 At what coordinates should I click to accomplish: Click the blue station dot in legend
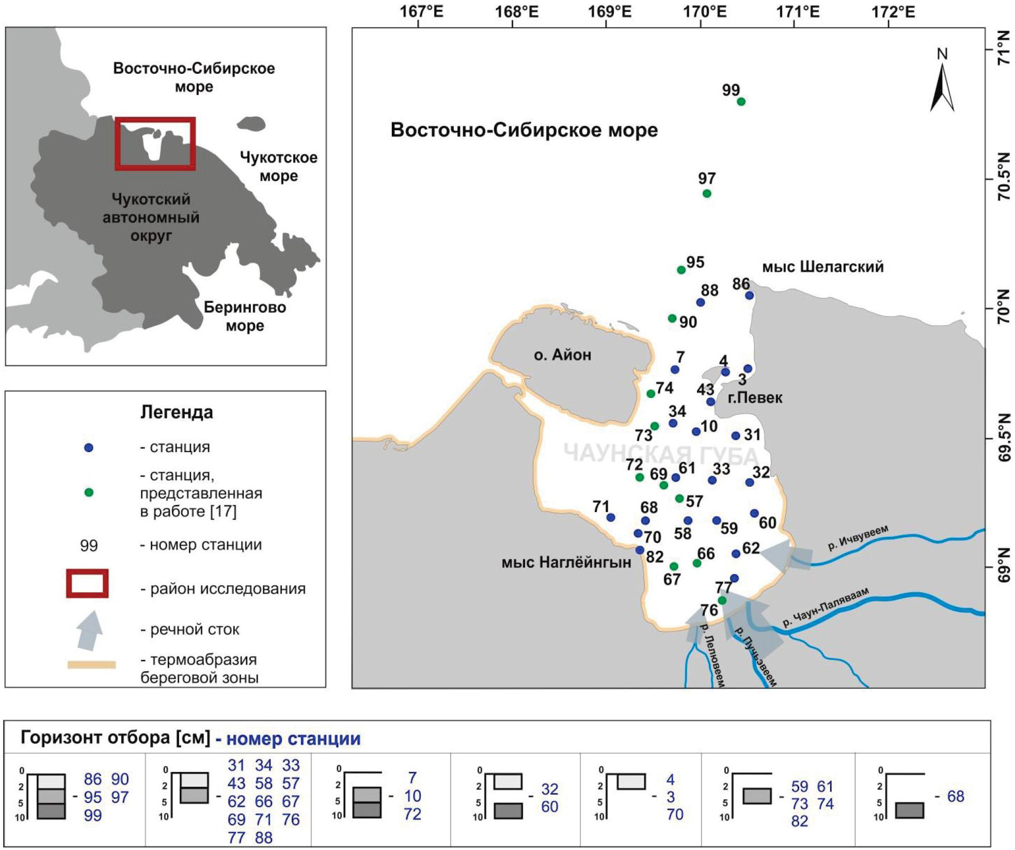[89, 447]
